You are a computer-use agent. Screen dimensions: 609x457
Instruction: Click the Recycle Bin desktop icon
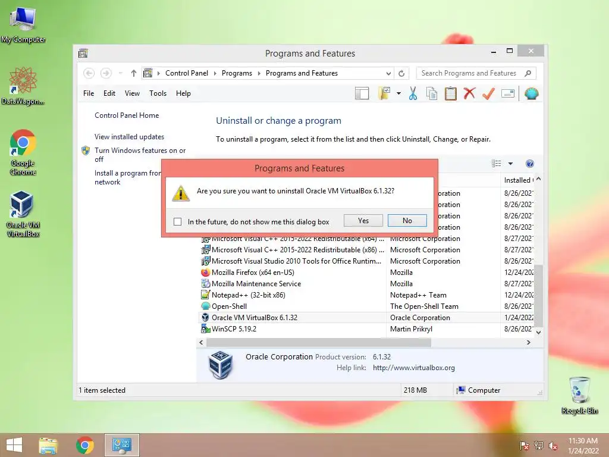pos(579,395)
